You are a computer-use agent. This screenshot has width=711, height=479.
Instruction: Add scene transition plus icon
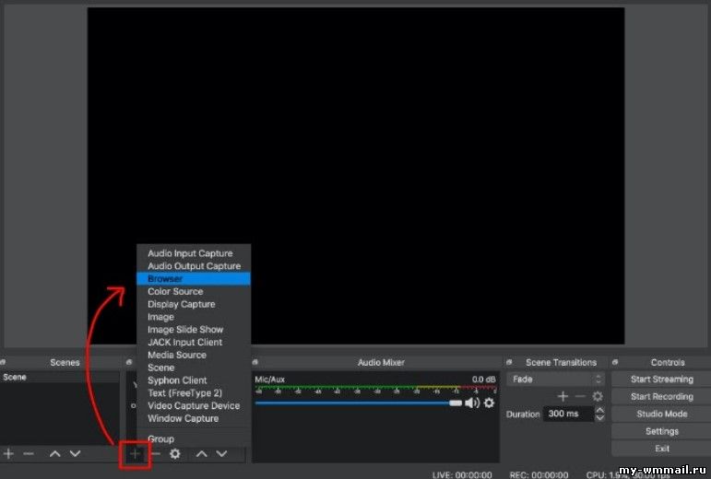coord(563,396)
